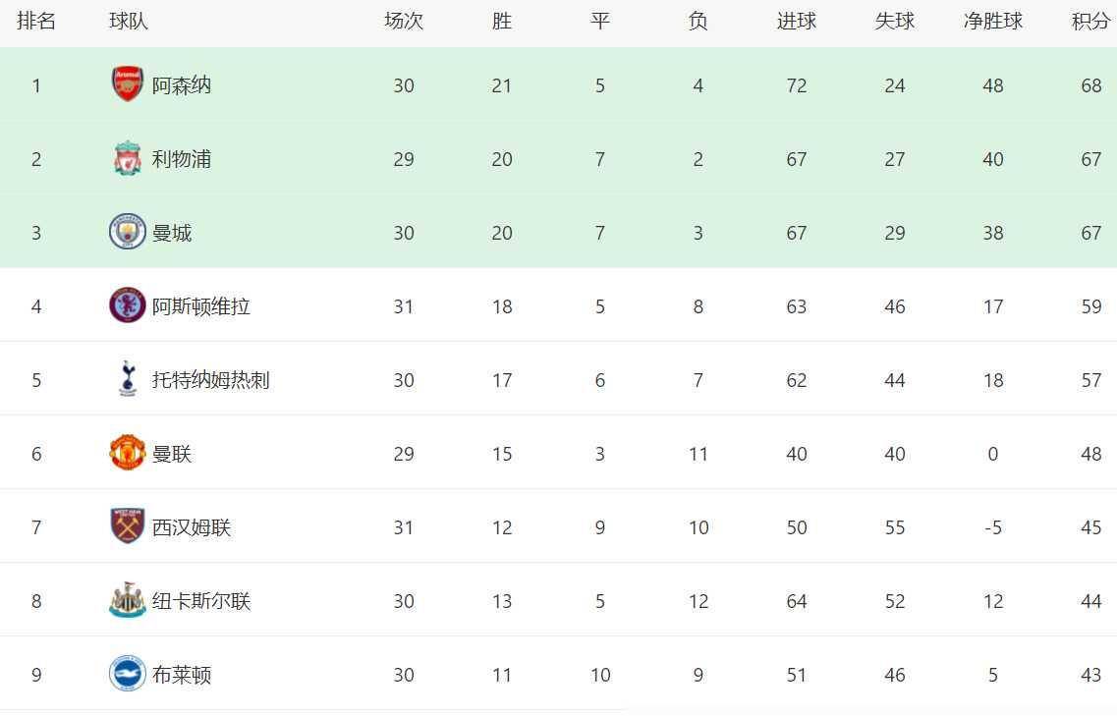Select the 积分 column header
The height and width of the screenshot is (716, 1117).
[x=1091, y=22]
